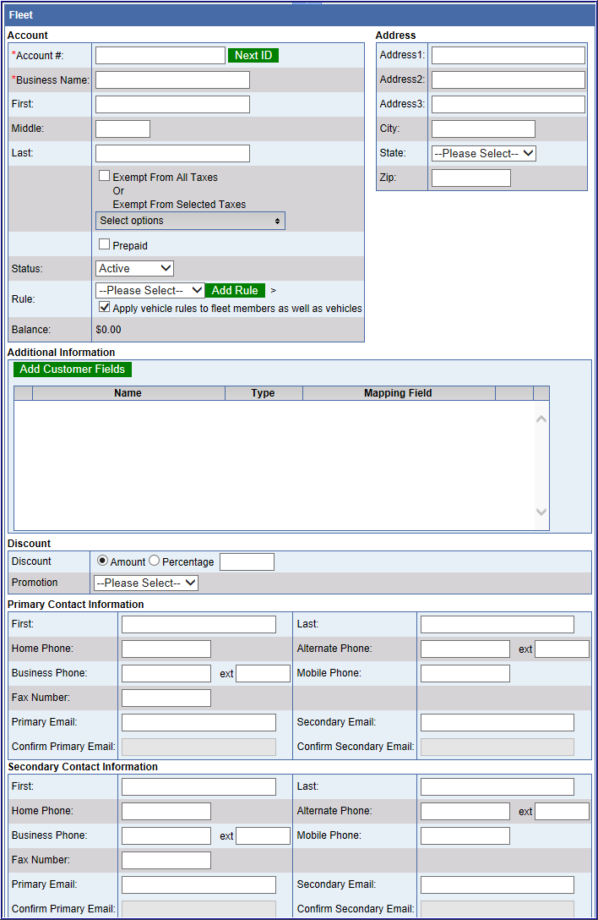Screen dimensions: 598x920
Task: Click the arrow next to Add Rule
Action: point(273,291)
